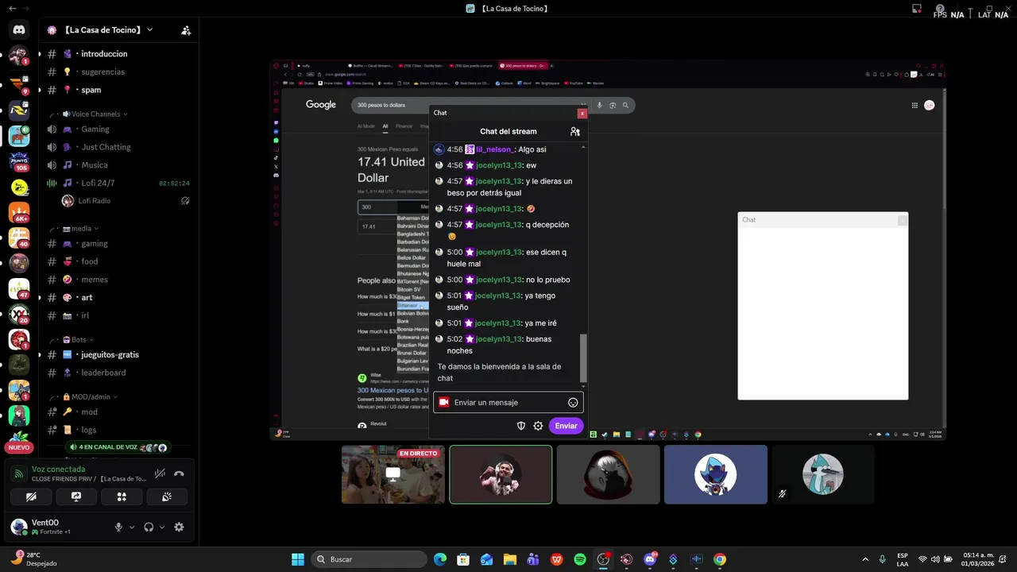Image resolution: width=1017 pixels, height=572 pixels.
Task: Open the chat community users icon
Action: [575, 131]
